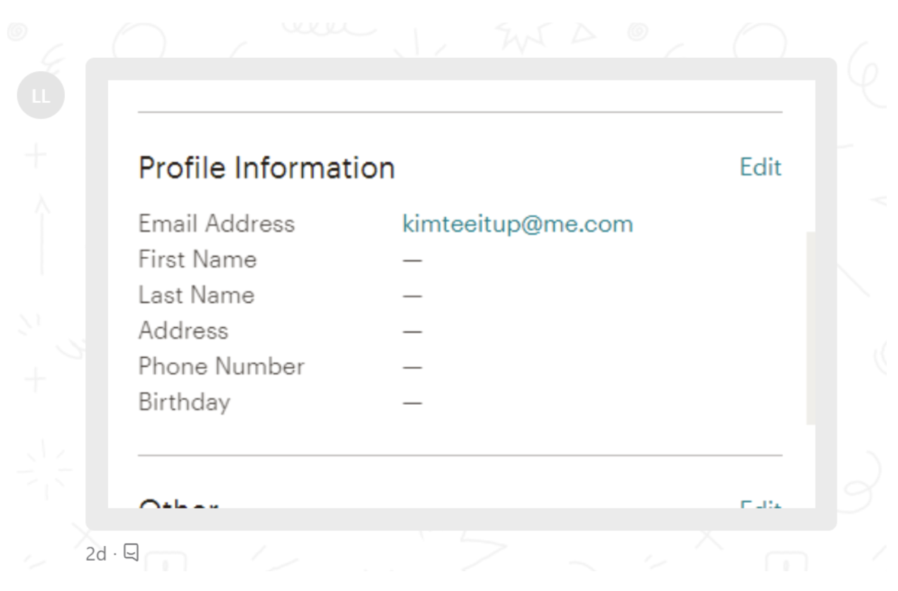Screen dimensions: 898x591
Task: Click the empty Last Name value dash
Action: 412,296
